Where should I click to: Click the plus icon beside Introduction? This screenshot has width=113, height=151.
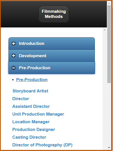[x=14, y=44]
